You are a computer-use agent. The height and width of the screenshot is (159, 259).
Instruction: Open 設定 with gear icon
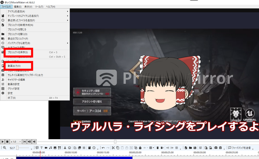35,93
